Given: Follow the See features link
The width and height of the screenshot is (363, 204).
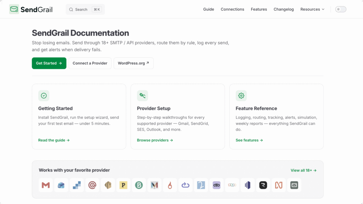Looking at the screenshot, I should (x=249, y=140).
